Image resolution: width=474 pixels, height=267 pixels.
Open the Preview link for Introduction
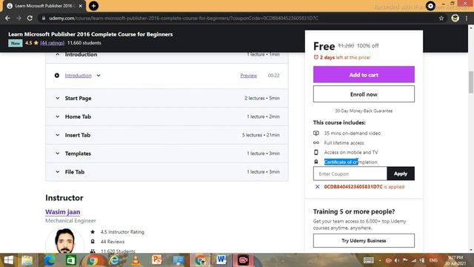249,76
